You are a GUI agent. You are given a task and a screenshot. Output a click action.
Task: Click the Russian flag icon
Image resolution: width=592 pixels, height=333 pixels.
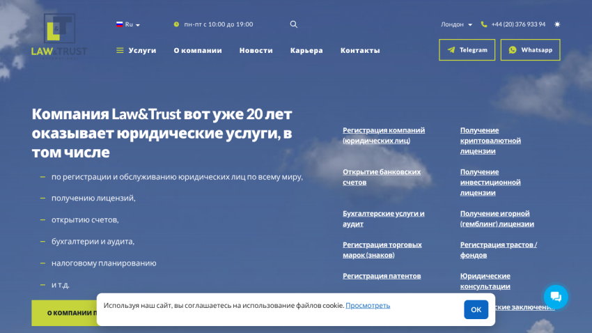click(x=120, y=24)
